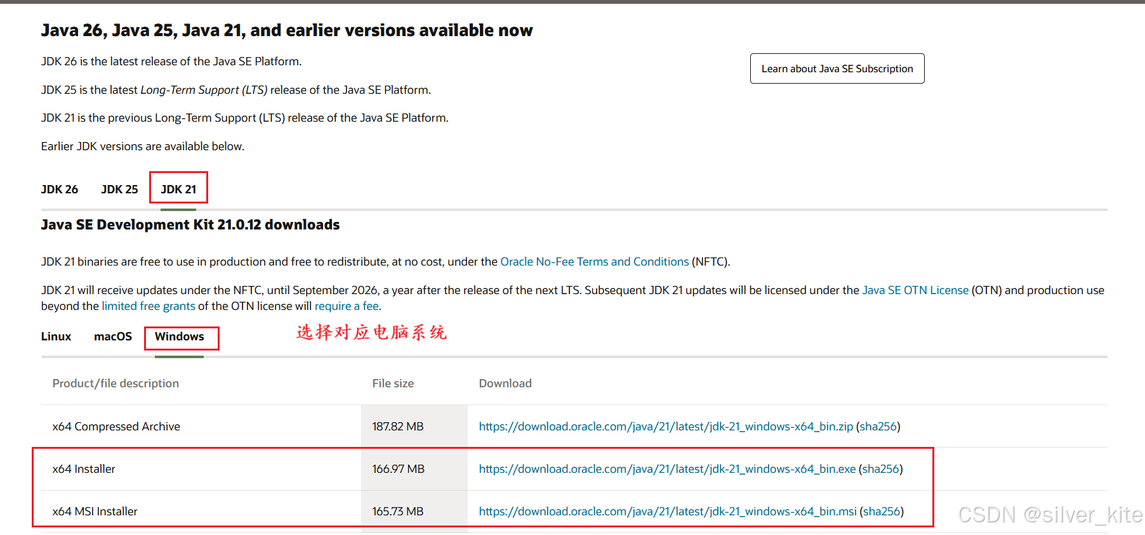Click the Java 26, Java 25, Java 21 headline
This screenshot has height=535, width=1145.
[x=287, y=30]
